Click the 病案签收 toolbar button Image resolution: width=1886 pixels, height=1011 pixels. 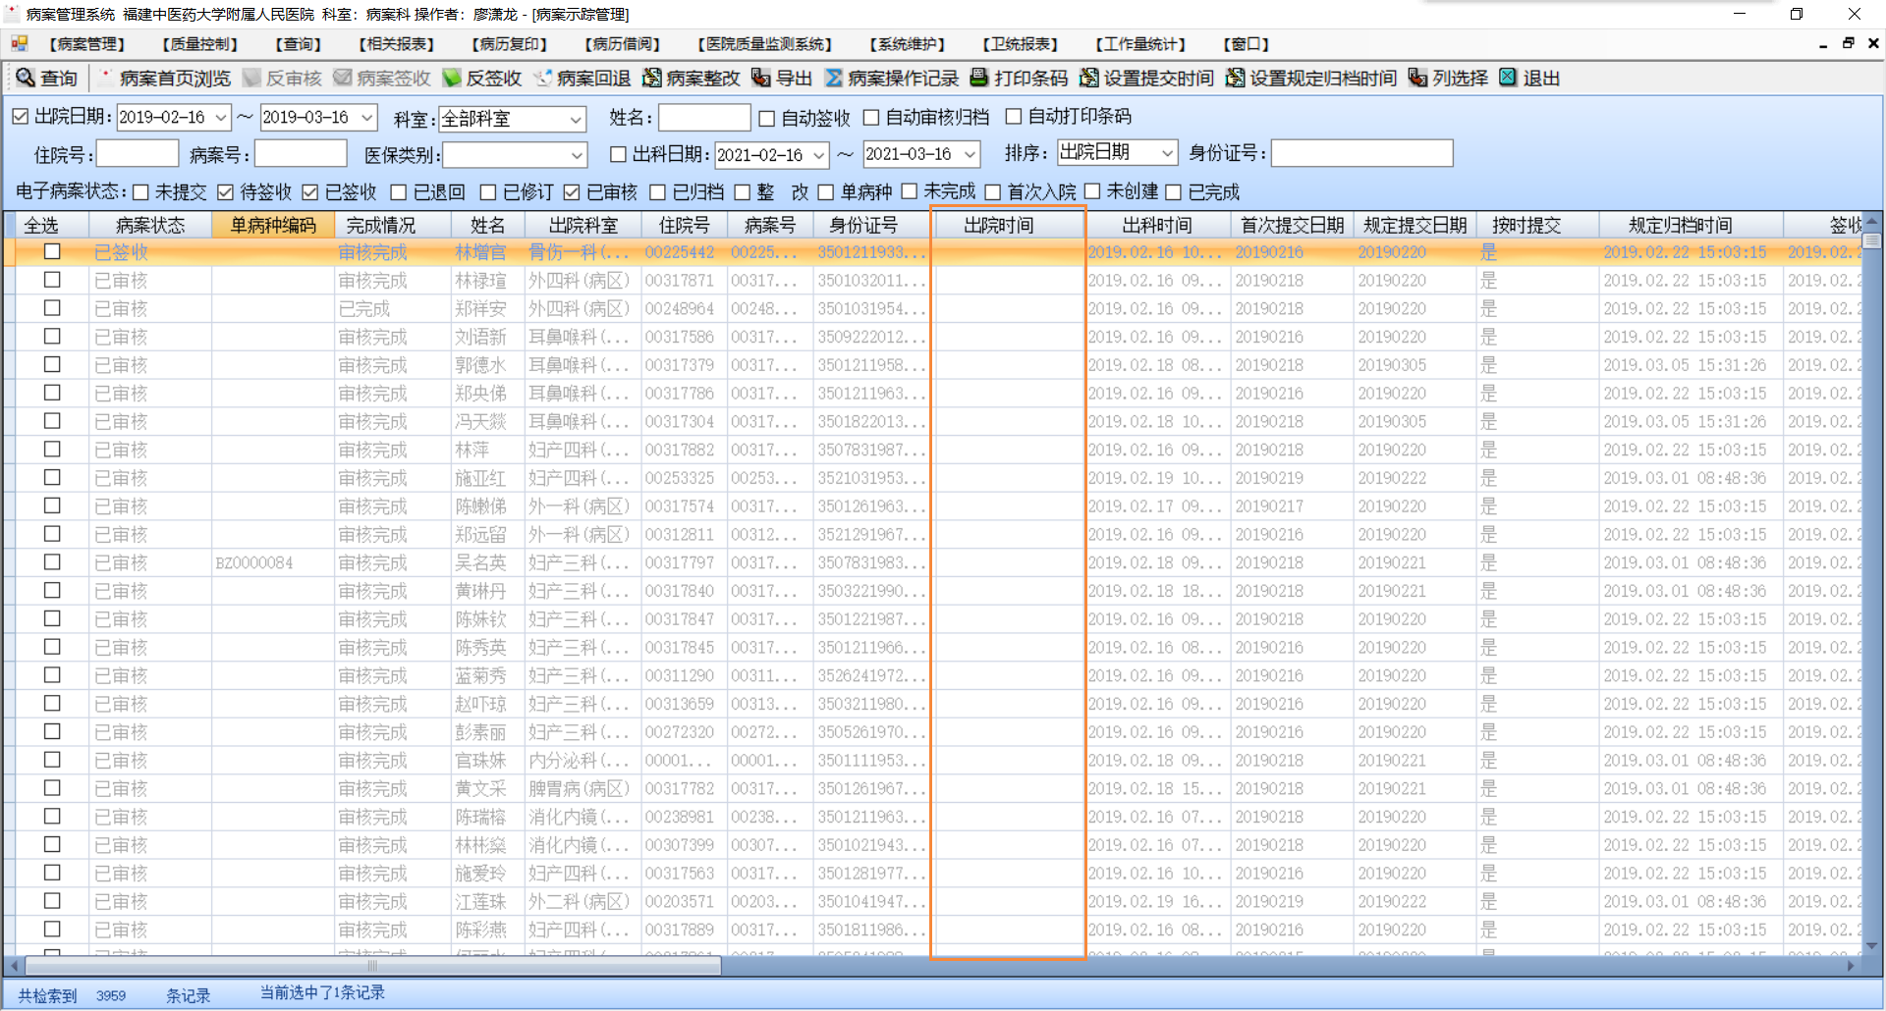[x=382, y=79]
